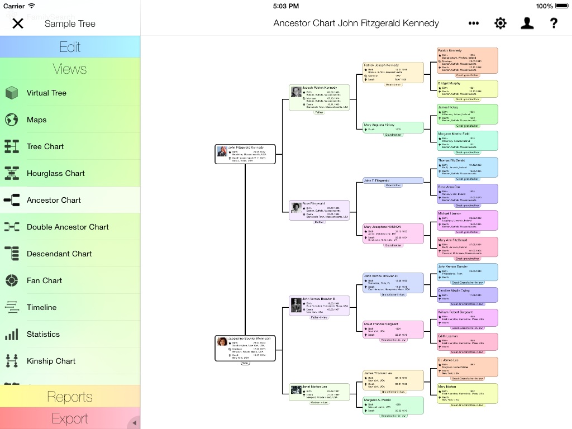Select the Michael Hannon card
The height and width of the screenshot is (429, 572).
tap(468, 220)
